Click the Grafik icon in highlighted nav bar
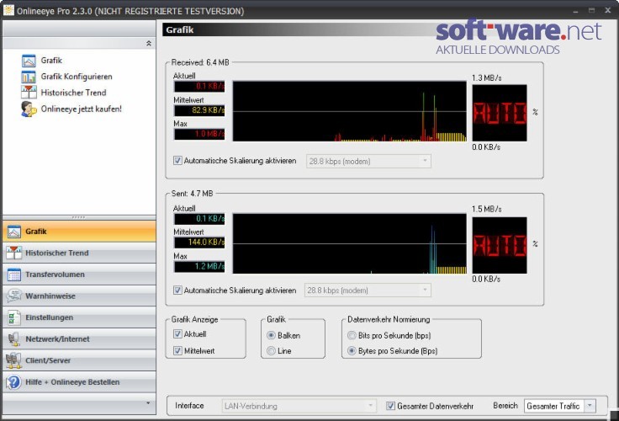This screenshot has width=619, height=421. point(13,232)
